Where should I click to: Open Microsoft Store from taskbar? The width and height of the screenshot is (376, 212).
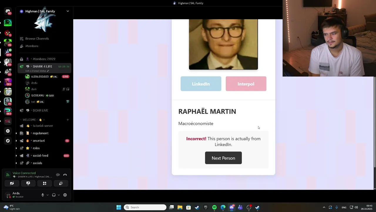coord(189,207)
